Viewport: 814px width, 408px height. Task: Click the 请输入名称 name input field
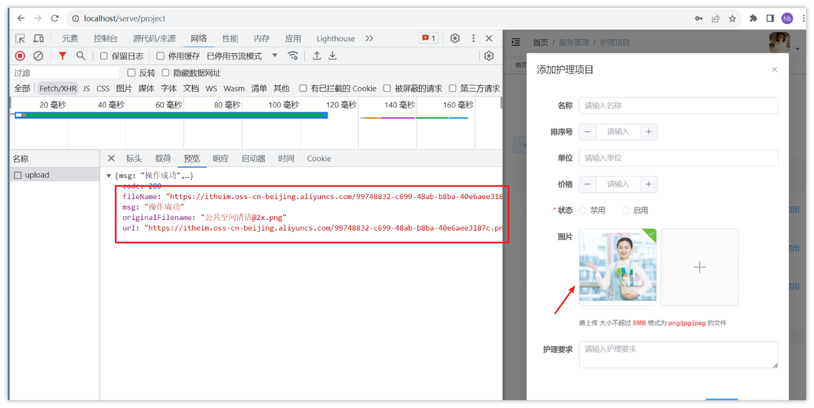pyautogui.click(x=679, y=105)
